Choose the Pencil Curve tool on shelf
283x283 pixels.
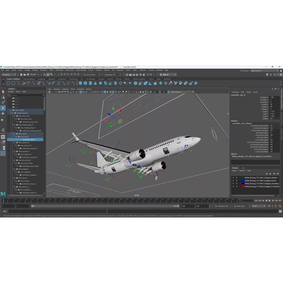[x=24, y=83]
